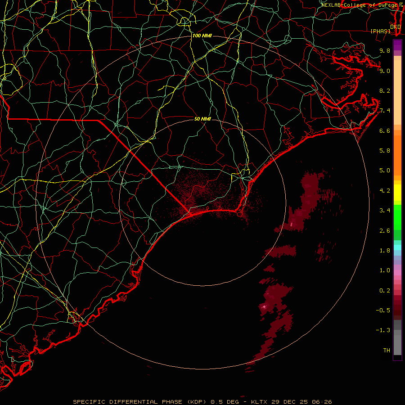
Task: Select the 4.2 scale value
Action: [x=385, y=191]
